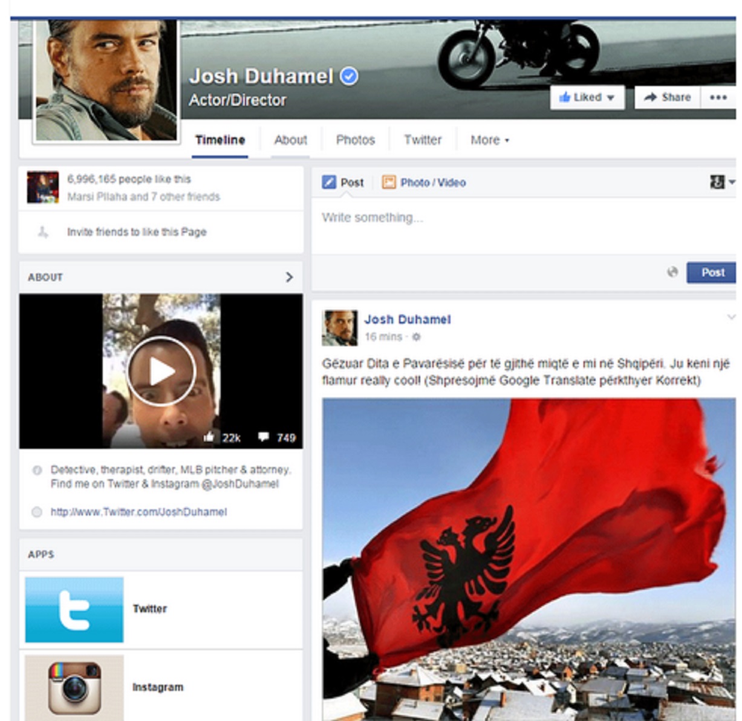Open the posting identity selector dropdown

722,182
